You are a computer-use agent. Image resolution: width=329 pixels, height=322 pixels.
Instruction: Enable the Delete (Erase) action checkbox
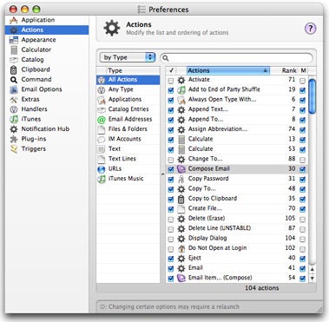tap(171, 219)
